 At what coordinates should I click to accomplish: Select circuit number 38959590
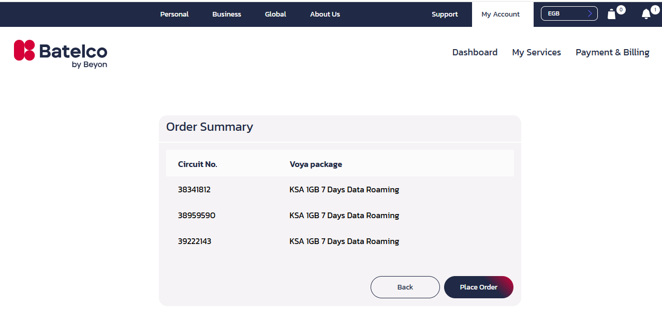pos(197,216)
